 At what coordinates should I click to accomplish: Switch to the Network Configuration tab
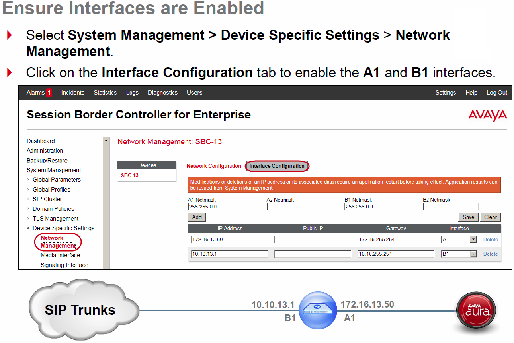214,166
